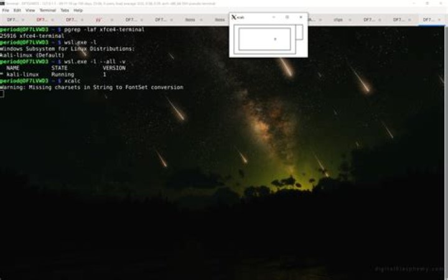This screenshot has height=280, width=448.
Task: Click the 'Running' state value
Action: pyautogui.click(x=63, y=75)
